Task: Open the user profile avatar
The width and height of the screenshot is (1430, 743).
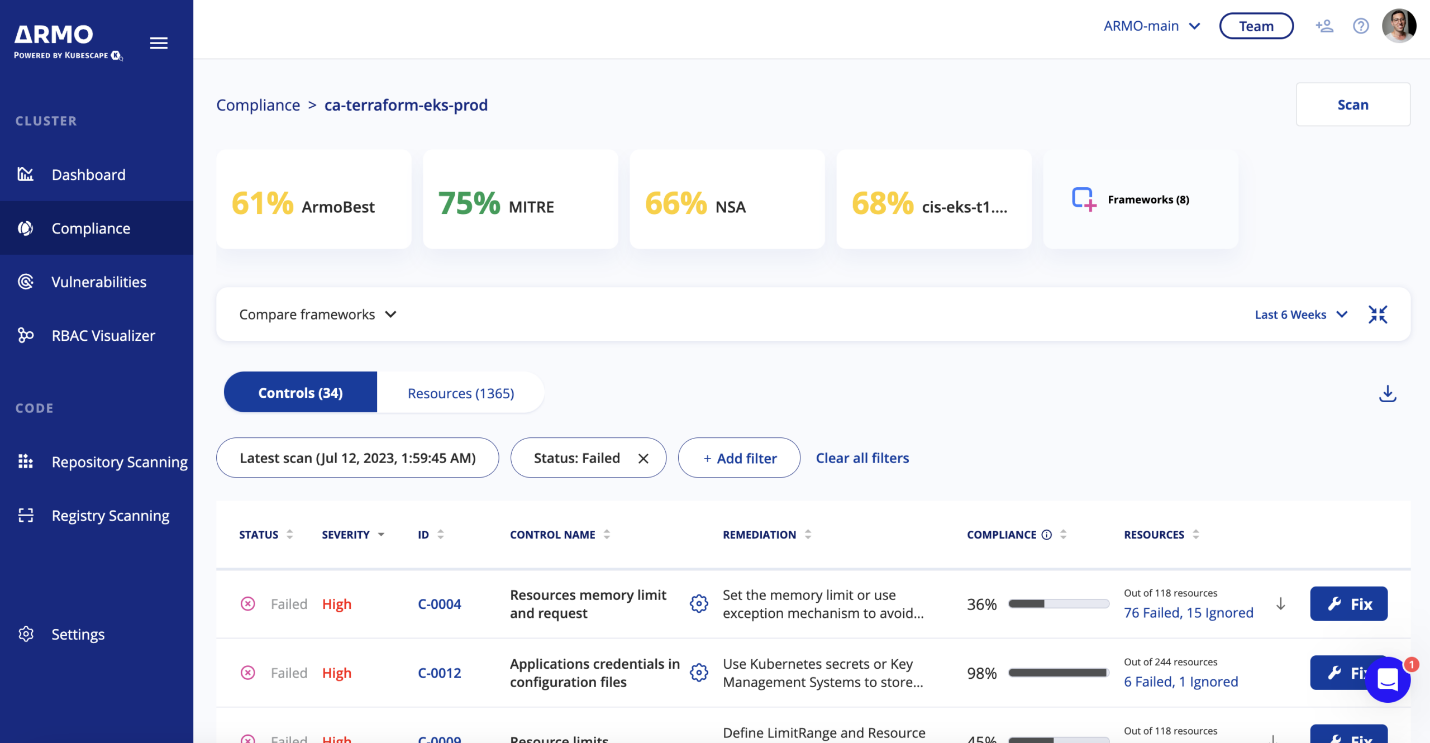Action: pyautogui.click(x=1399, y=26)
